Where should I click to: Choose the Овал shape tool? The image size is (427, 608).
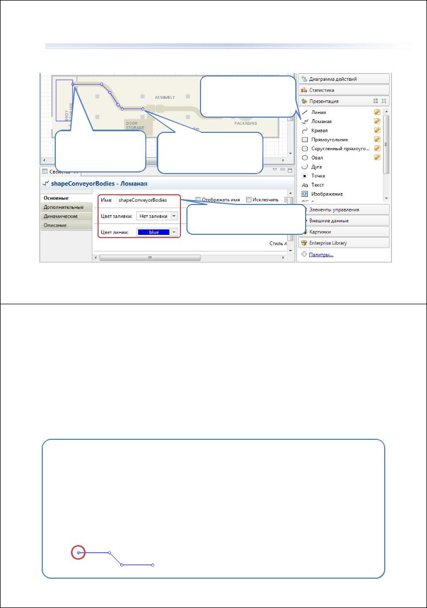[x=312, y=158]
